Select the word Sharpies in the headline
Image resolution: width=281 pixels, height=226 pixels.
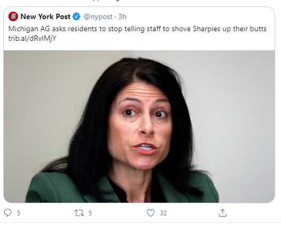click(207, 29)
